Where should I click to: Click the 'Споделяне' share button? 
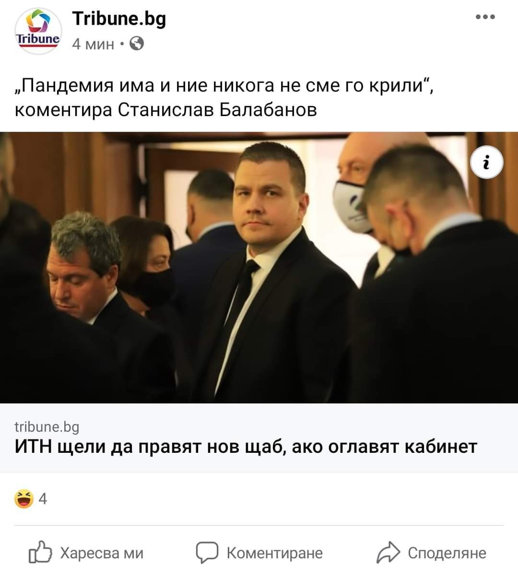coord(431,553)
